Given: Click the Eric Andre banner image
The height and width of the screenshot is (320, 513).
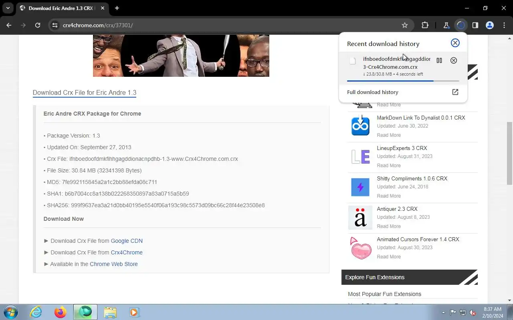Looking at the screenshot, I should tap(181, 56).
